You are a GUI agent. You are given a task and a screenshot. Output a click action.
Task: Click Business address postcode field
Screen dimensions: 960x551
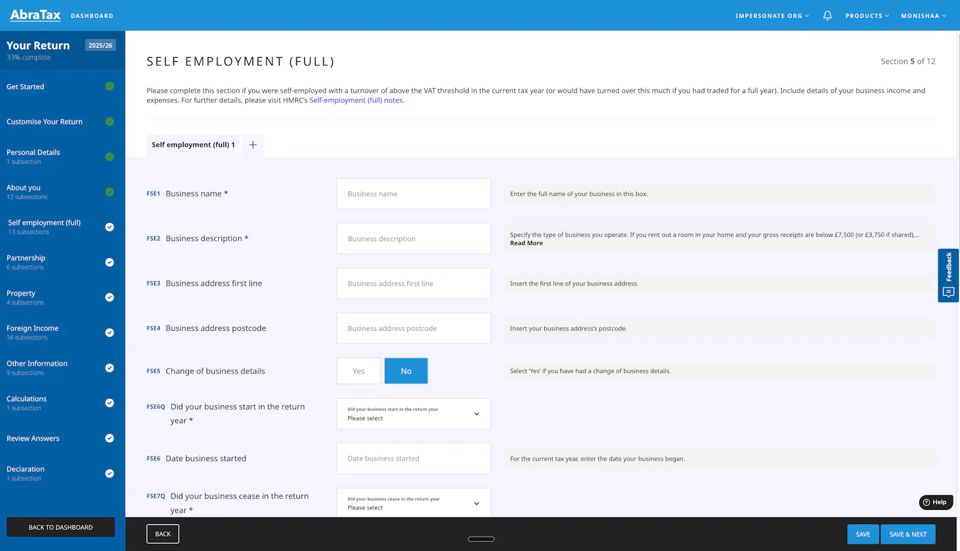tap(413, 329)
